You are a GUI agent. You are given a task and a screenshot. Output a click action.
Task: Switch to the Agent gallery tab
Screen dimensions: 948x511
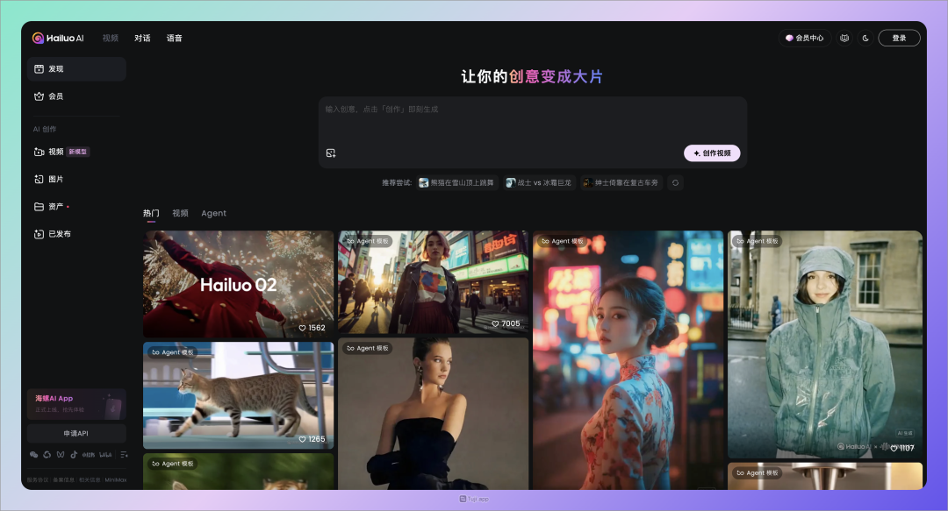pyautogui.click(x=213, y=213)
